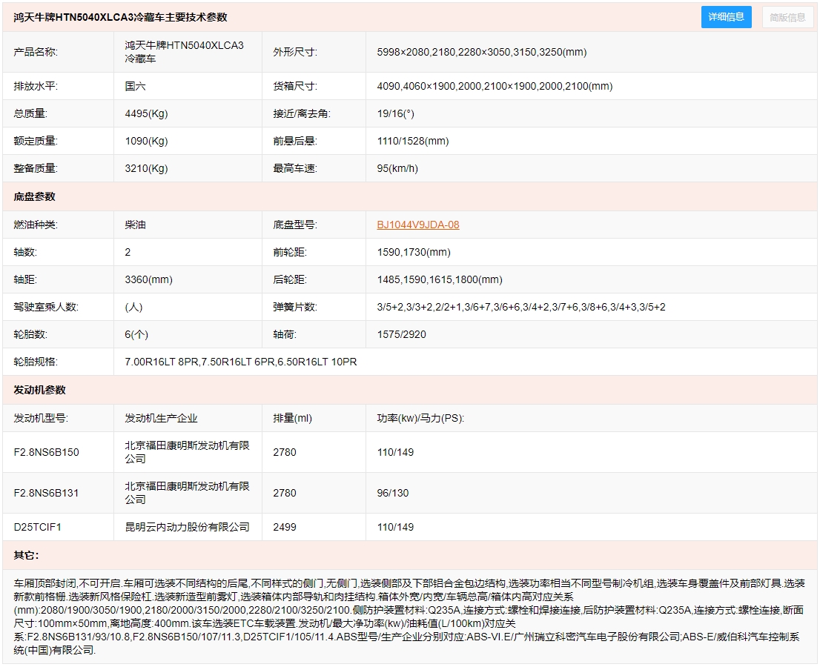Click the 发动机参数 section header
Screen dimensions: 820x667
click(x=40, y=390)
